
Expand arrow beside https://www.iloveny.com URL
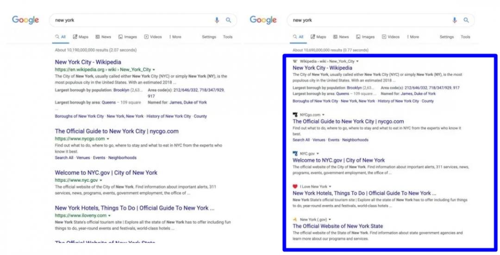pos(109,216)
